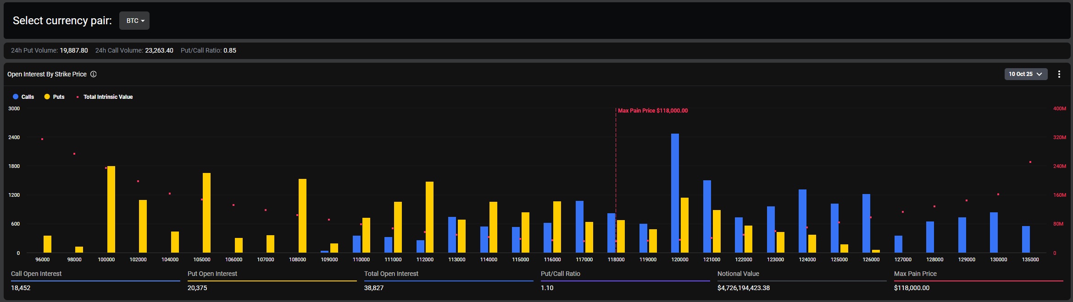Select the Notional Value summary label
This screenshot has width=1073, height=302.
pos(738,274)
